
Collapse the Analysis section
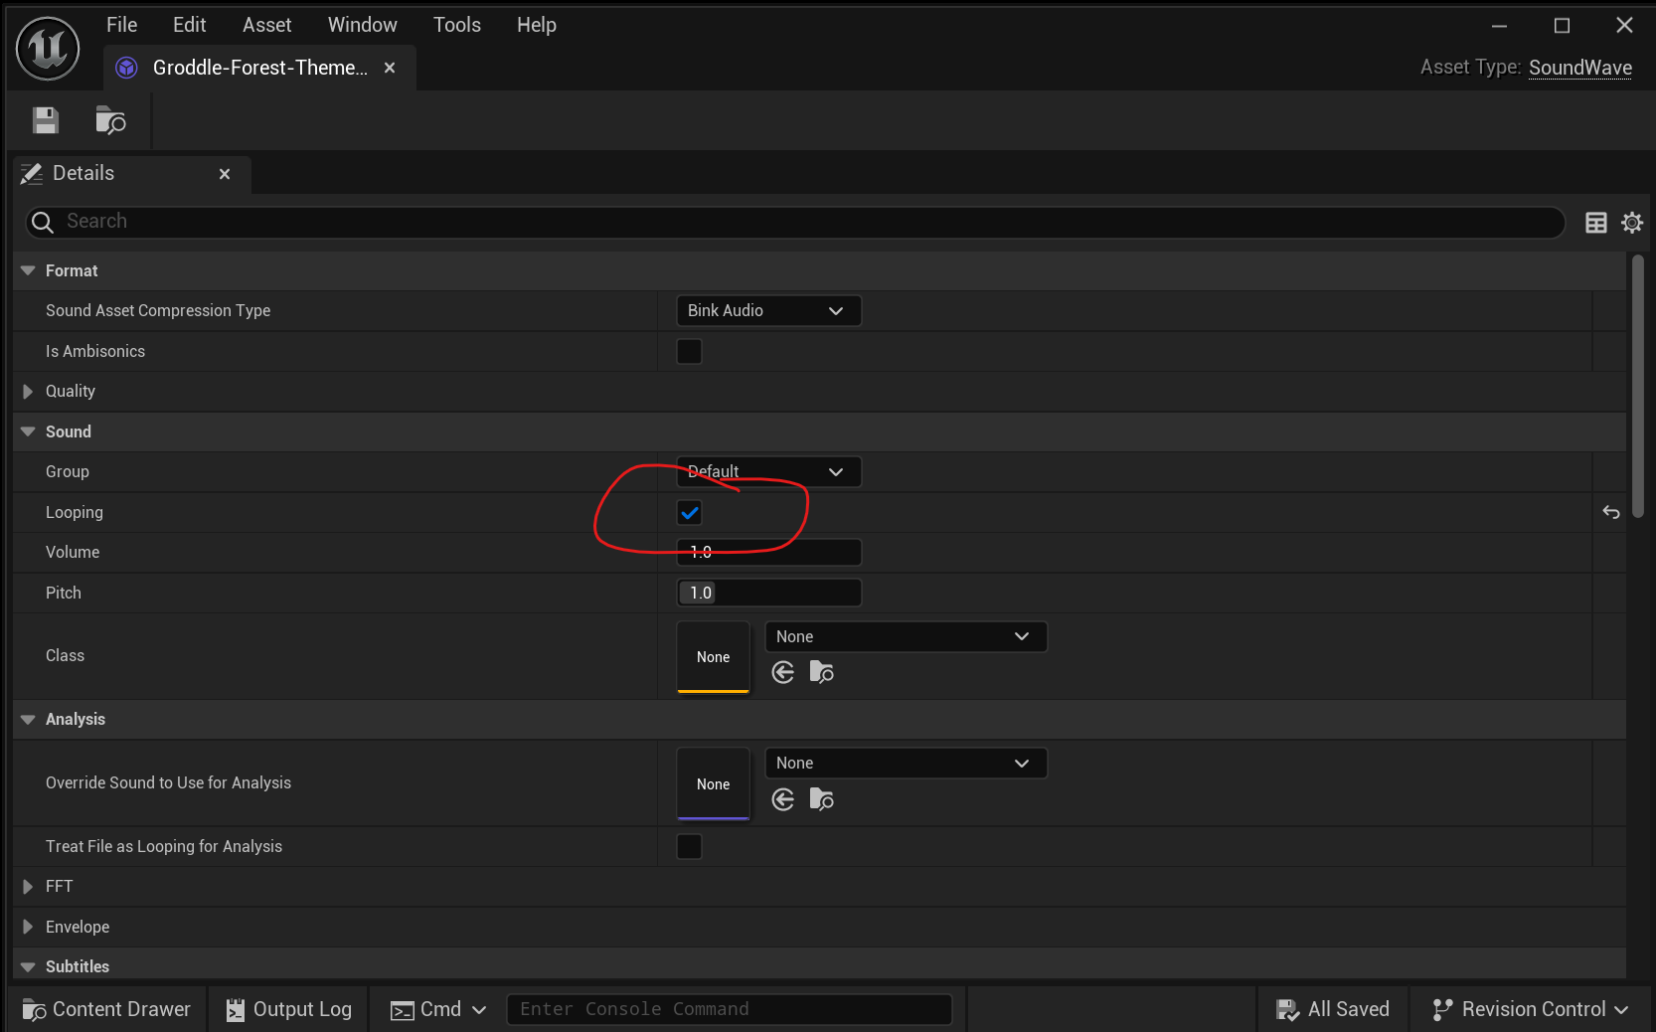[28, 719]
